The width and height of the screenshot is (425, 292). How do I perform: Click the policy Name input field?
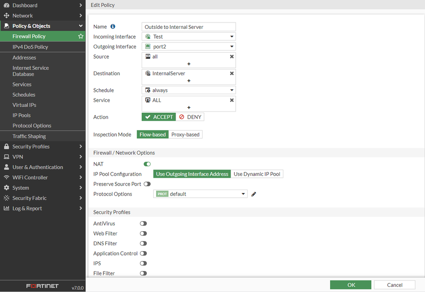188,27
